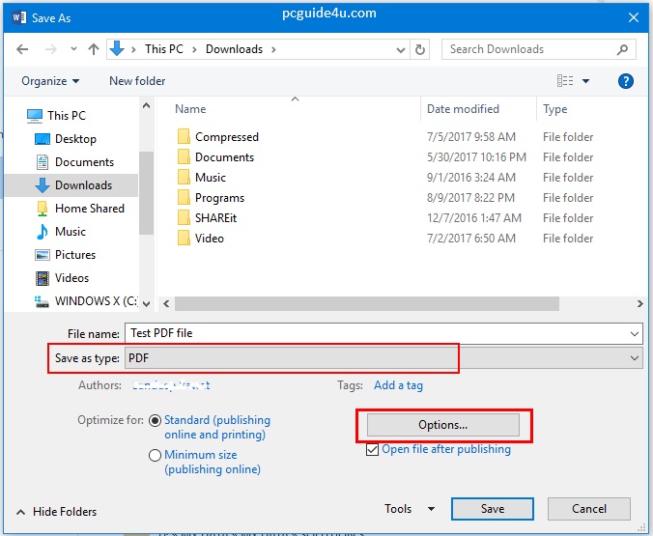653x536 pixels.
Task: Click the Save button
Action: 492,509
